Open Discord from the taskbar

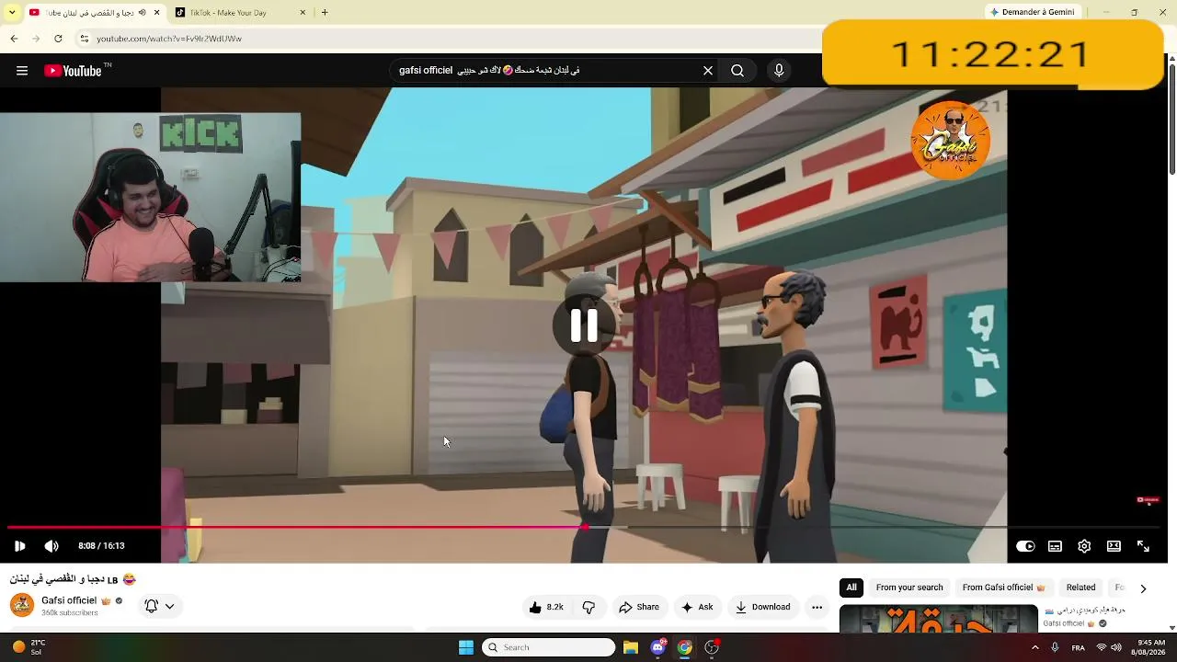657,647
